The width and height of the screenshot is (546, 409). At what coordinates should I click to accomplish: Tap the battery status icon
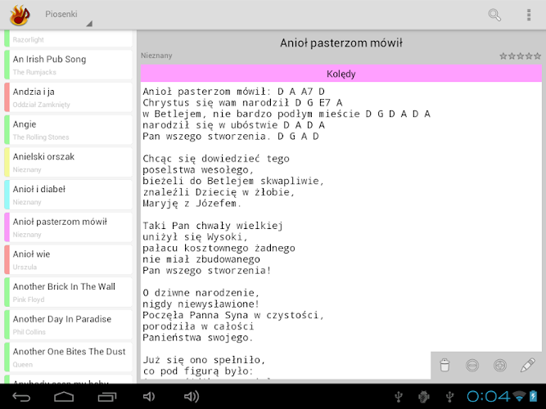[x=533, y=396]
